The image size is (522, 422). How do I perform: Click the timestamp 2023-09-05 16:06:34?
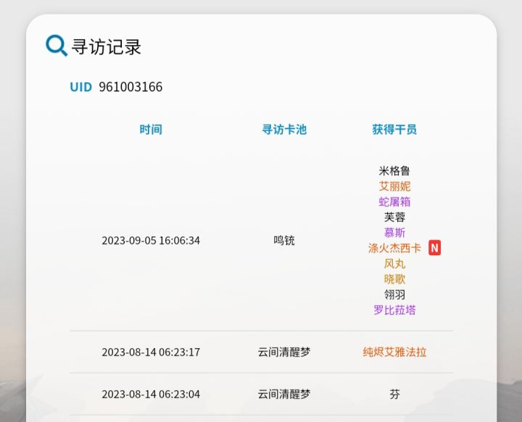(x=151, y=241)
